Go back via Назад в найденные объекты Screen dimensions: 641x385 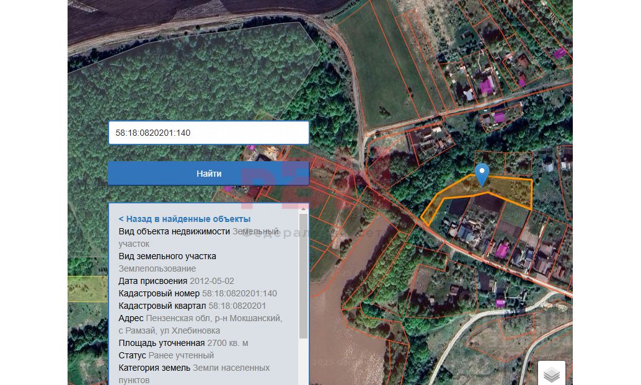point(184,219)
